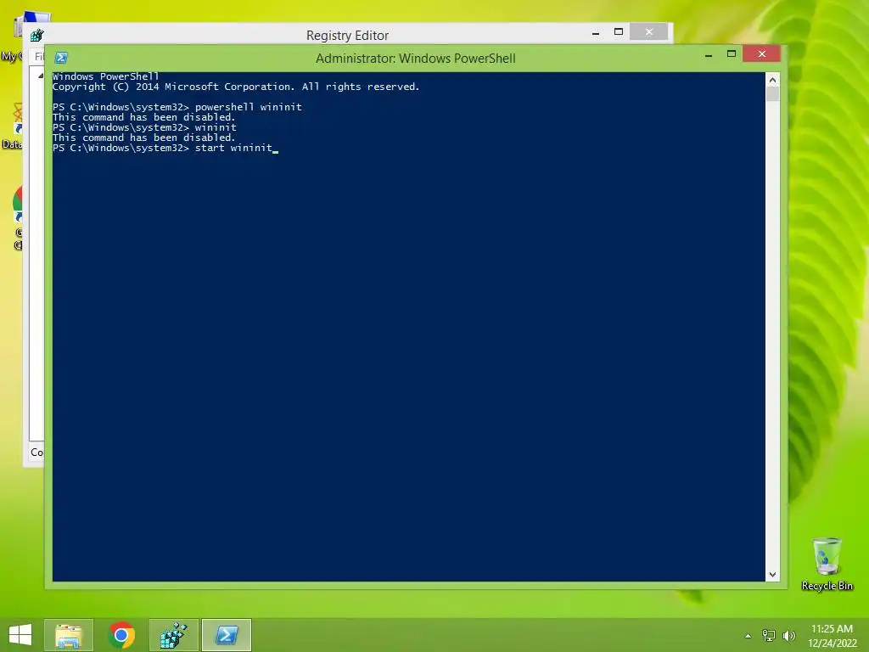Click the PowerShell scrollbar up arrow
Screen dimensions: 869x652
pyautogui.click(x=772, y=80)
